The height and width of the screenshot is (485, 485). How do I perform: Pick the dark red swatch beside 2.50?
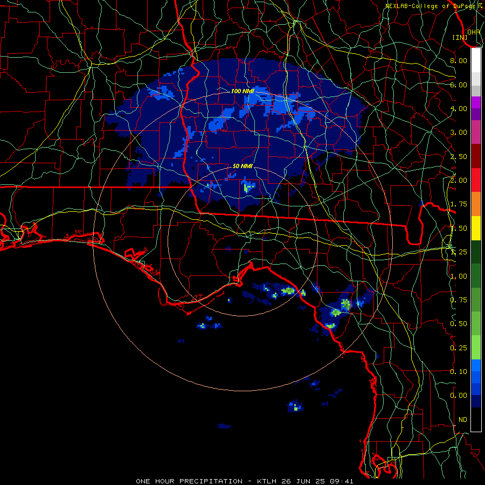tap(476, 156)
